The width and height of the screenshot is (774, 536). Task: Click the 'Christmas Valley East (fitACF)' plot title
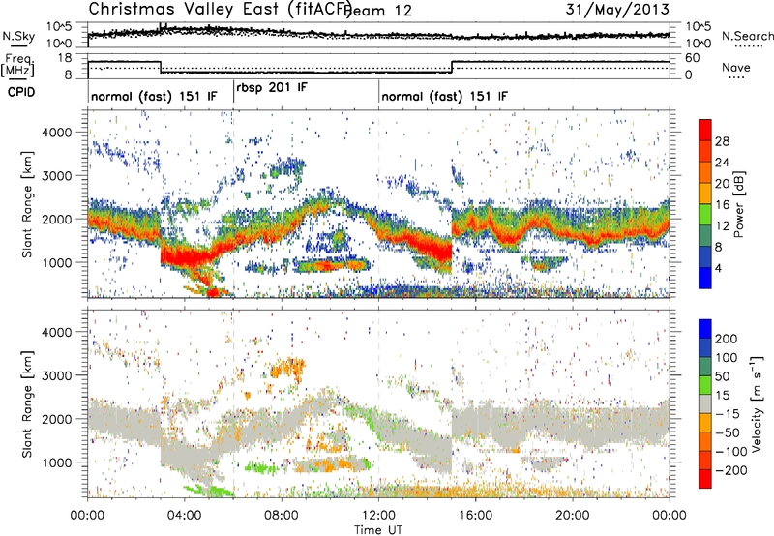[221, 9]
